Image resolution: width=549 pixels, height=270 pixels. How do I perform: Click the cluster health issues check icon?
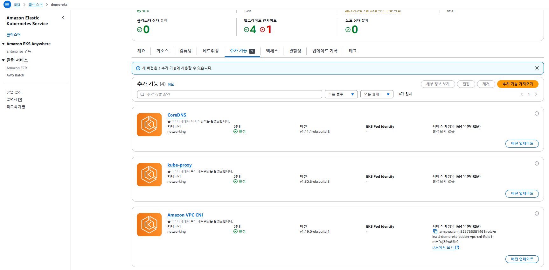(140, 30)
